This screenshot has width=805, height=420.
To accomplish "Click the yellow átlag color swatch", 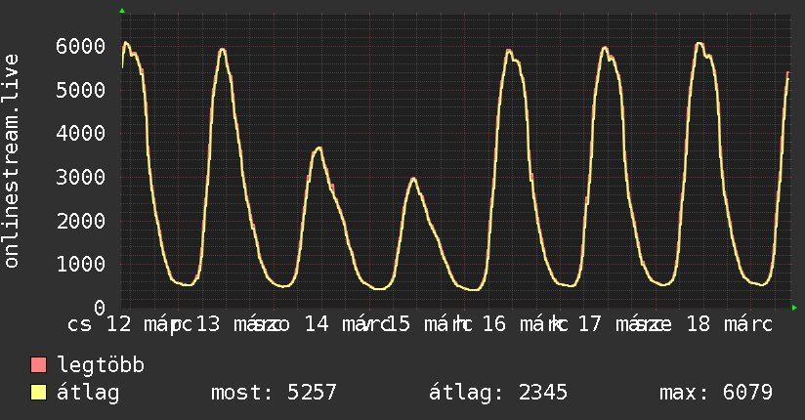I will (38, 393).
